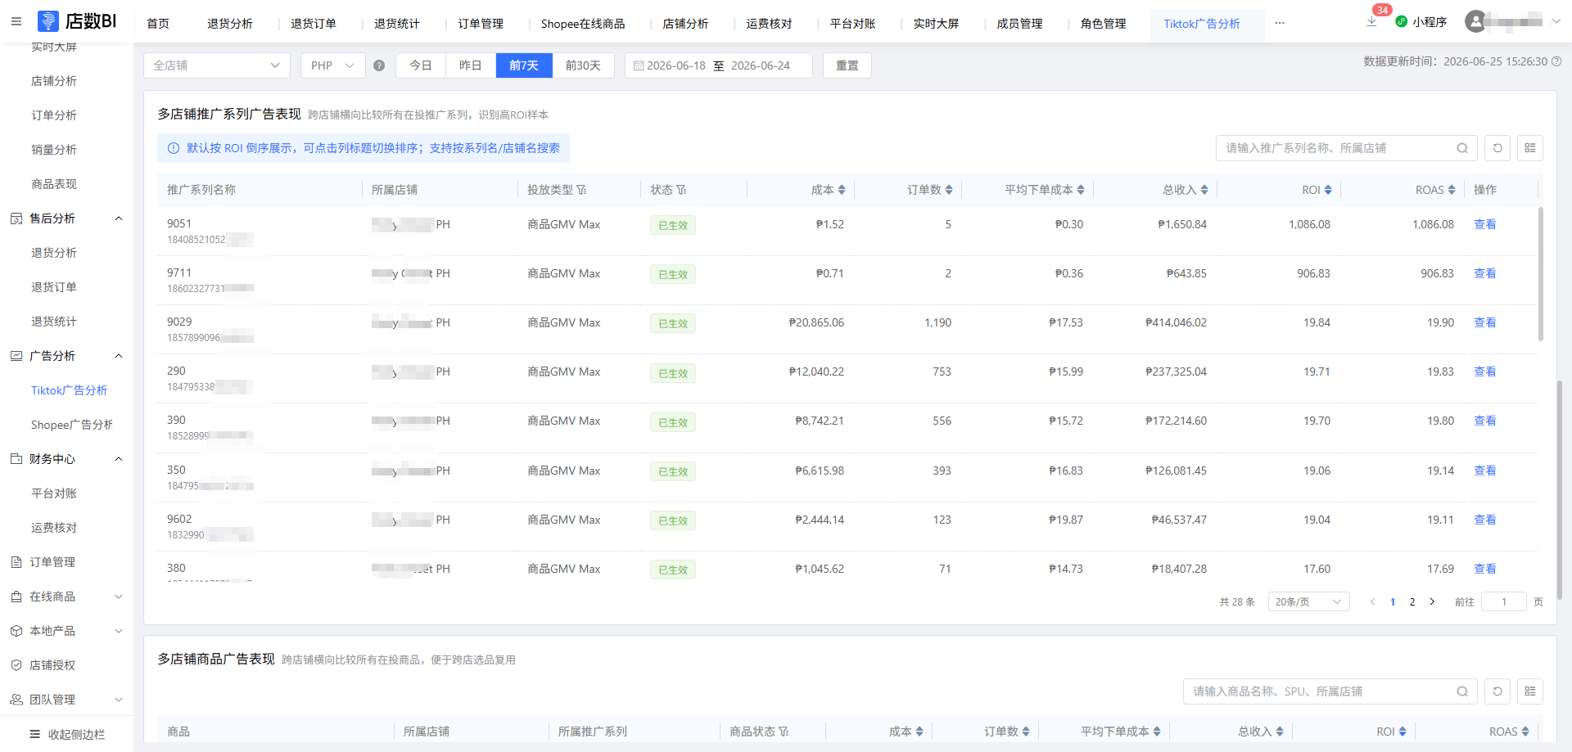Sort the campaign table by ROI

point(1328,190)
